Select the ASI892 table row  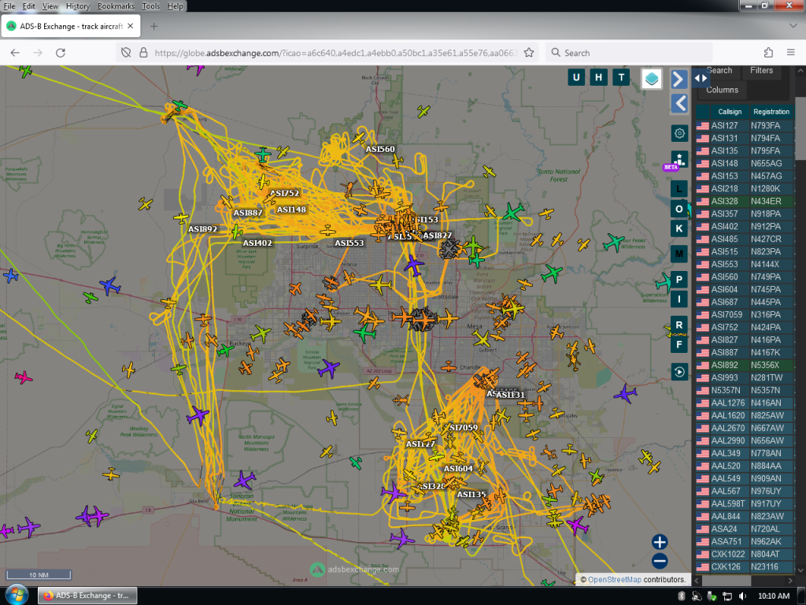[745, 366]
